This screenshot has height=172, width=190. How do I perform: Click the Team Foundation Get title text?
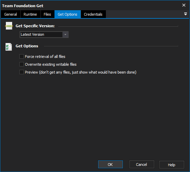(23, 6)
